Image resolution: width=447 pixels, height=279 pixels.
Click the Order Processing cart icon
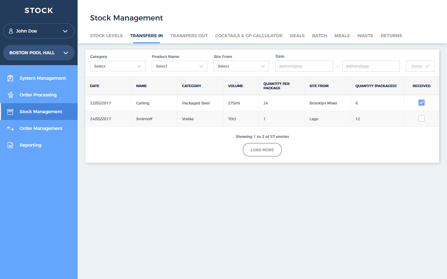click(10, 95)
